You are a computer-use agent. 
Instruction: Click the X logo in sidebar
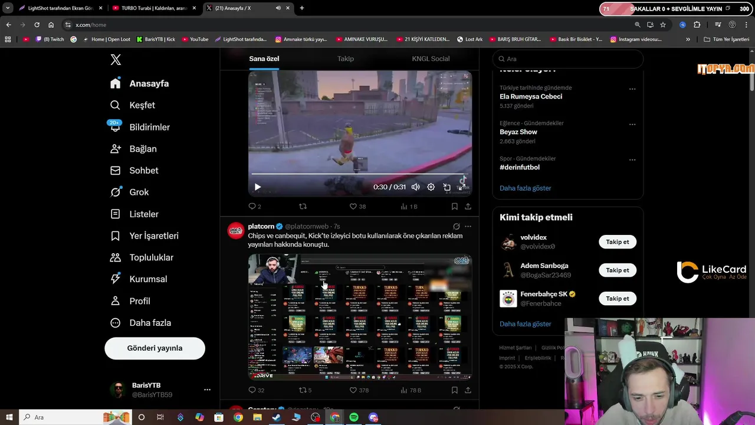coord(116,60)
